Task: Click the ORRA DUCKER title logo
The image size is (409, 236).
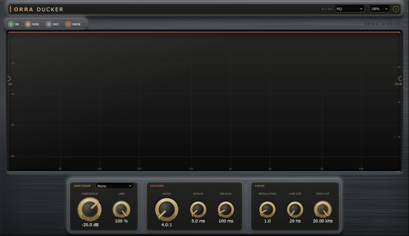Action: 37,9
